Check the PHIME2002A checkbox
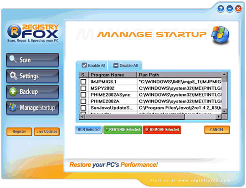The image size is (246, 188). 83,102
